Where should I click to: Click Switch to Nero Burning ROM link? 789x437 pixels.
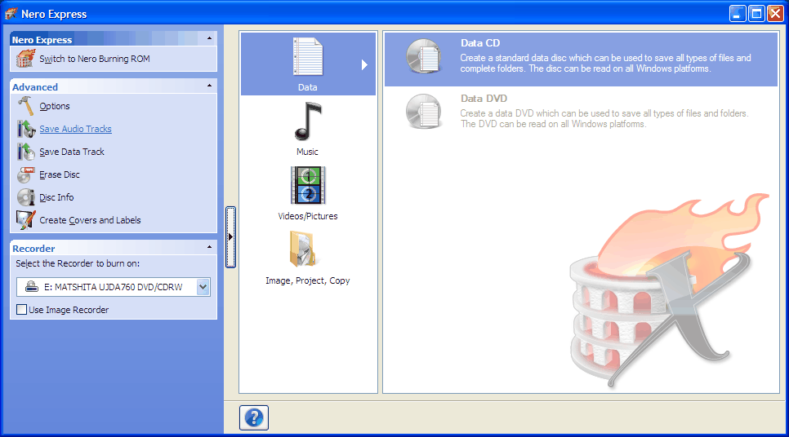coord(95,59)
